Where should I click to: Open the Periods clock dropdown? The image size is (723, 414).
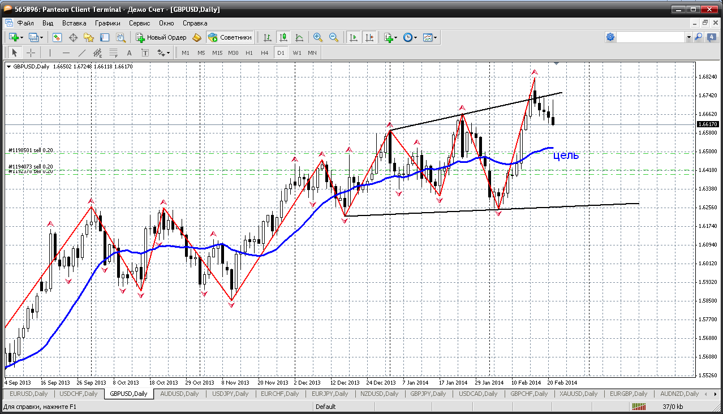click(410, 37)
